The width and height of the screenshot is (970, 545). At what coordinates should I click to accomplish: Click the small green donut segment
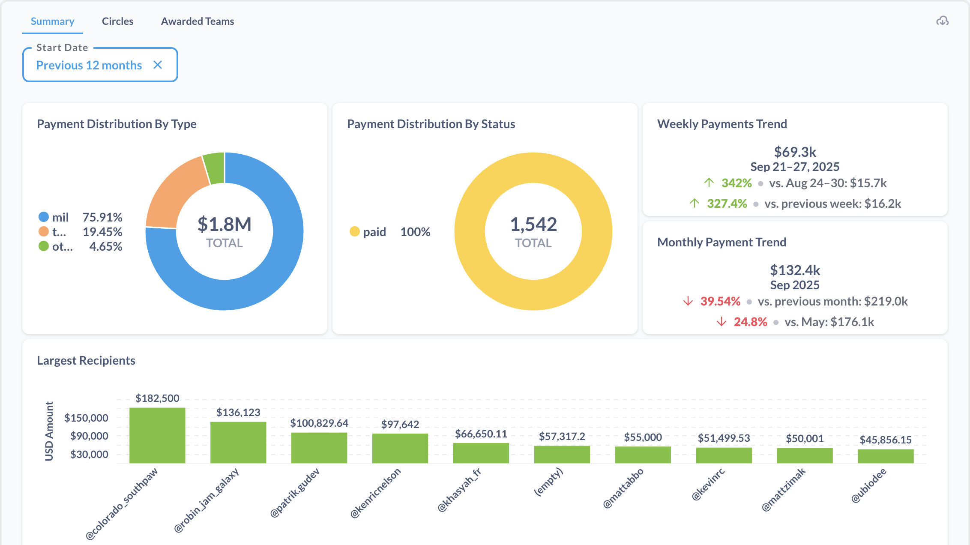pyautogui.click(x=215, y=168)
